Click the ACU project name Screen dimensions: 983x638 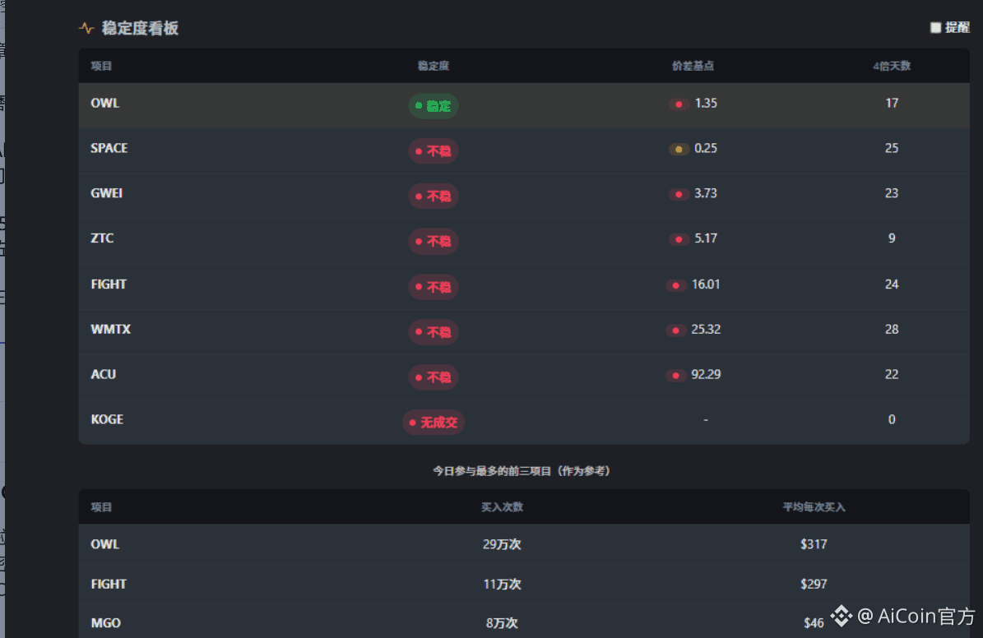click(104, 374)
